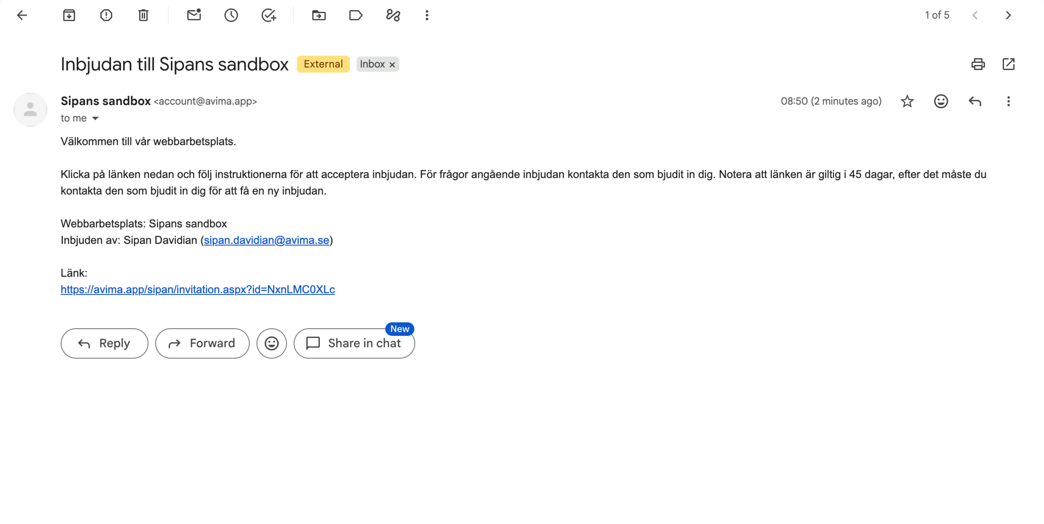Image resolution: width=1044 pixels, height=524 pixels.
Task: Click the email subject 'Inbjudan till Sipans sandbox'
Action: 174,64
